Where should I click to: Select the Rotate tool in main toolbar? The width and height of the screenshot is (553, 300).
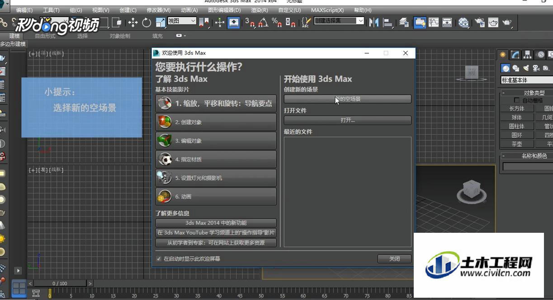pyautogui.click(x=147, y=22)
